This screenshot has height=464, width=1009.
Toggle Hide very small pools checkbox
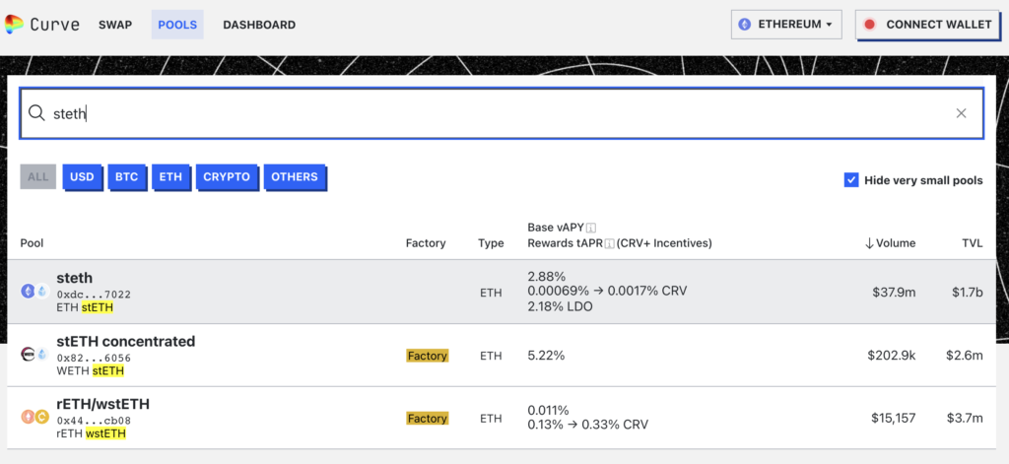pos(850,180)
